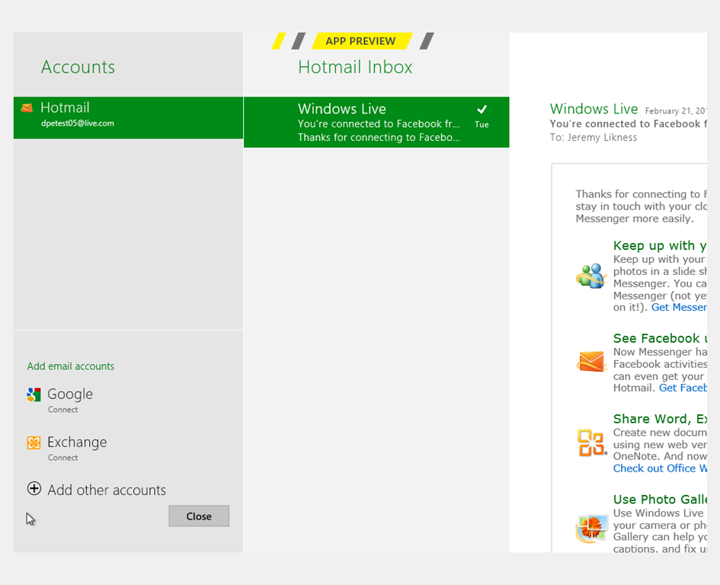The height and width of the screenshot is (585, 720).
Task: Click the Messenger people icon in the email
Action: click(x=591, y=276)
